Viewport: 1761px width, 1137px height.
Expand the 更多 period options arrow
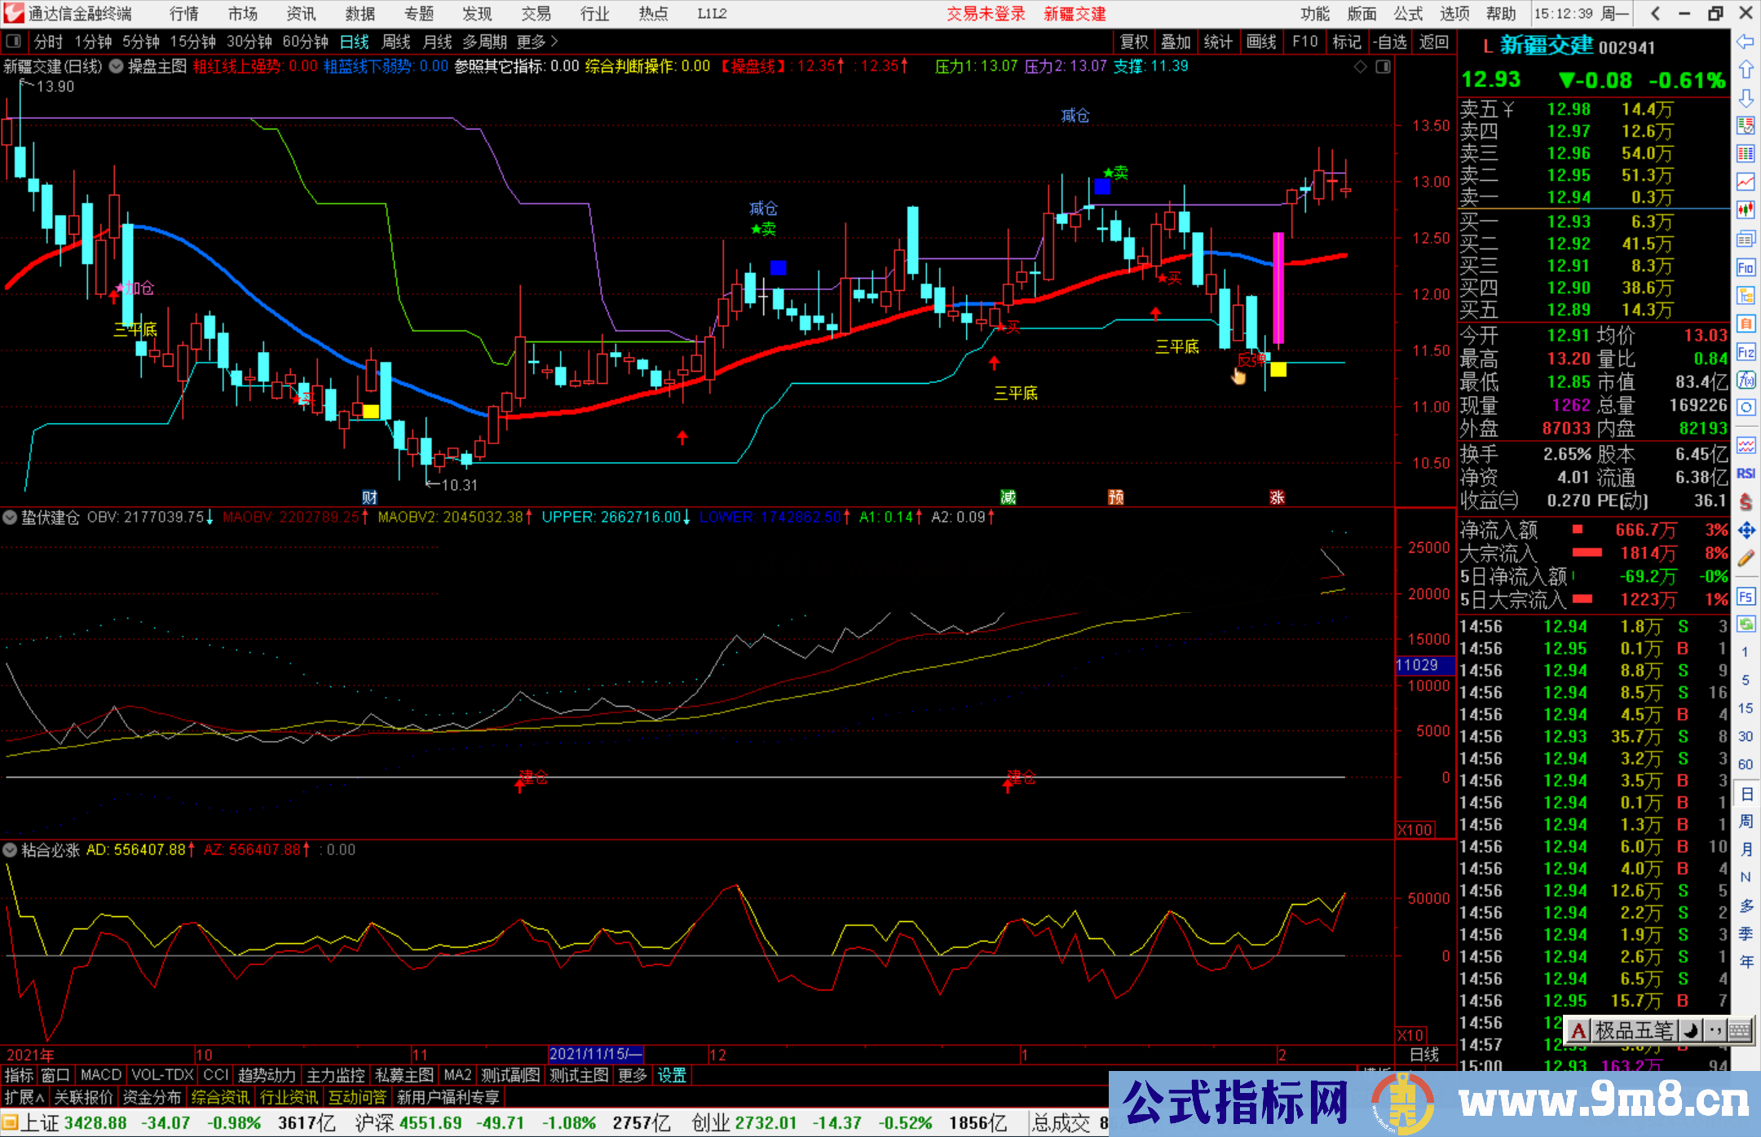pyautogui.click(x=554, y=42)
